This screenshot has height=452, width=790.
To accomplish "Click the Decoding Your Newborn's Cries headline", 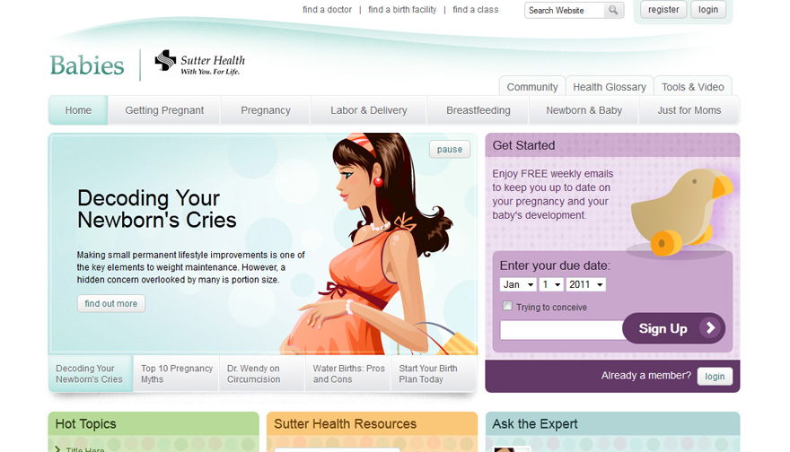I will (157, 209).
